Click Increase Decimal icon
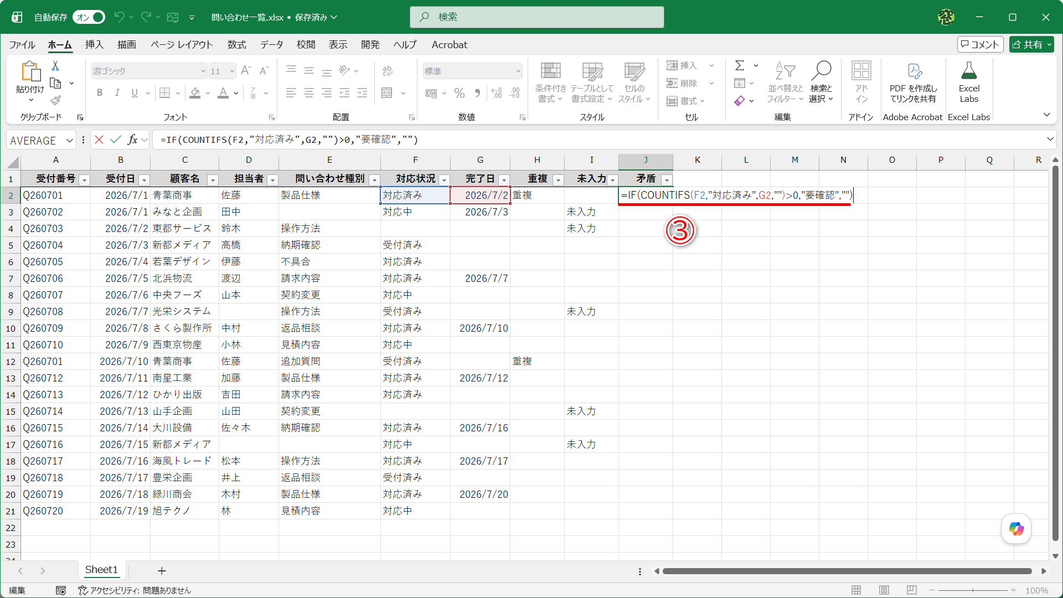The width and height of the screenshot is (1063, 598). (x=497, y=93)
